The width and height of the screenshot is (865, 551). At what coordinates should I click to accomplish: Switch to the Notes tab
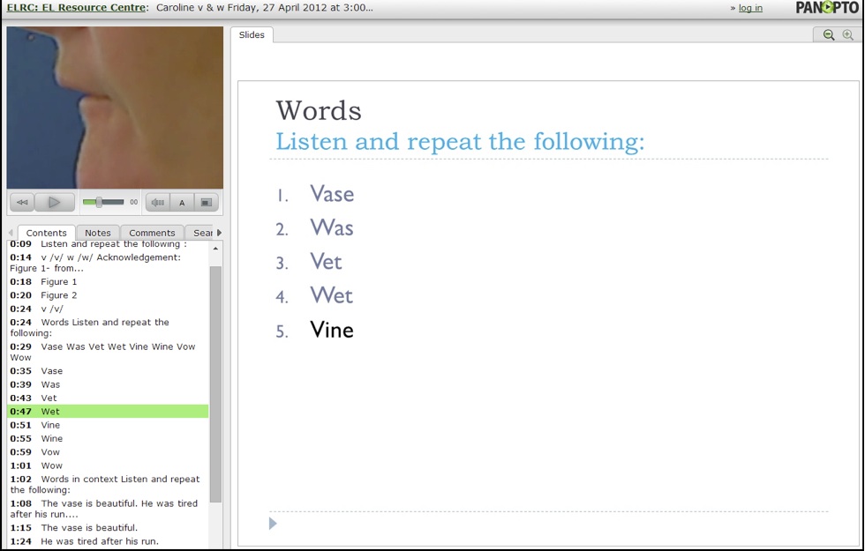(97, 232)
